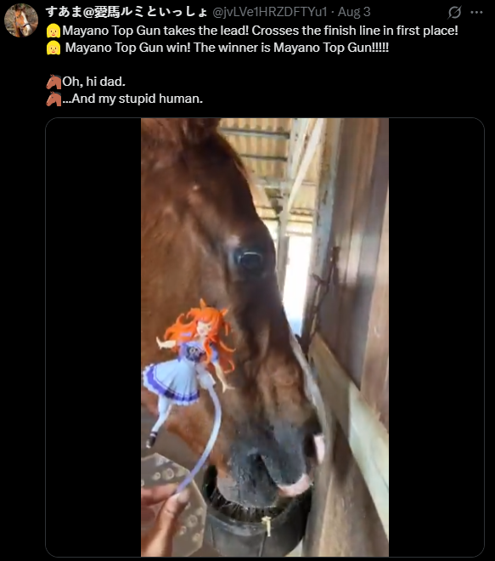Screen dimensions: 495x561
Task: Play the embedded horse video
Action: click(x=265, y=337)
